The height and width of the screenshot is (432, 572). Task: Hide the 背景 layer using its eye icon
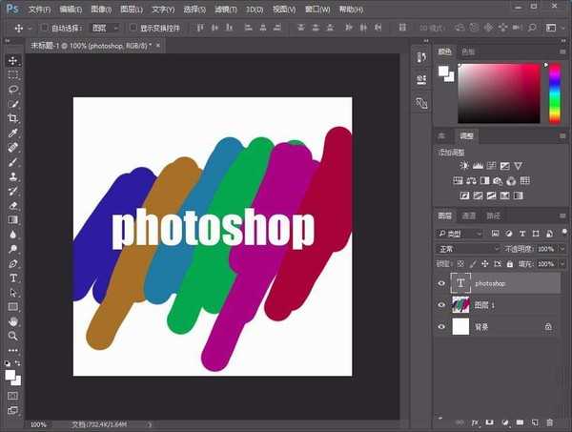pyautogui.click(x=440, y=326)
